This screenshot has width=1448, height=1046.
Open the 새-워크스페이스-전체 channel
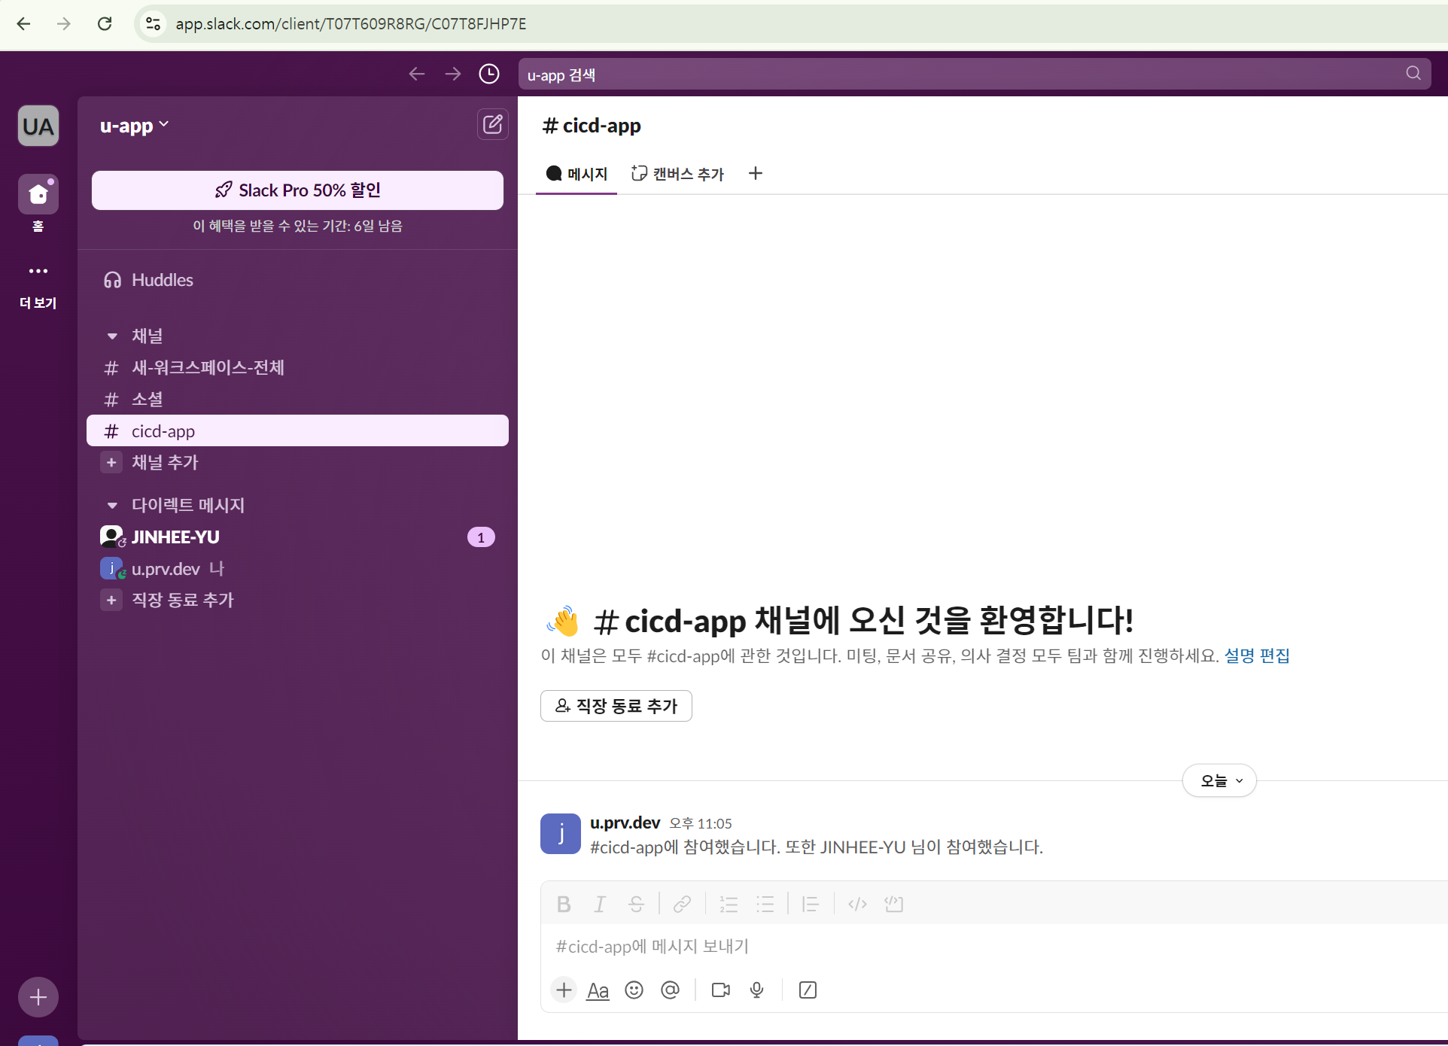pos(297,368)
